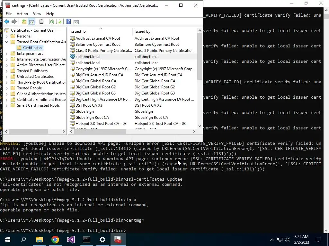The width and height of the screenshot is (329, 246).
Task: Expand Smart Card Trusted Roots node
Action: point(6,105)
